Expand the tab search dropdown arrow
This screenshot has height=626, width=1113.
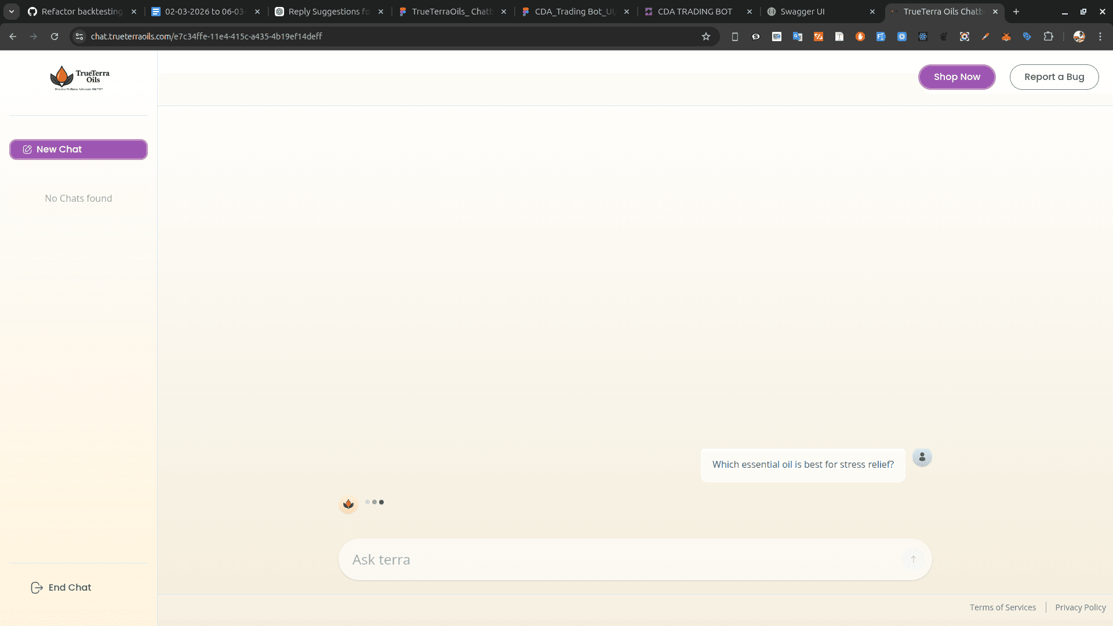12,12
